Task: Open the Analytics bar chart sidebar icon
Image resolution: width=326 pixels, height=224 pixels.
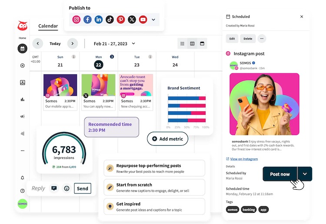Action: (22, 100)
